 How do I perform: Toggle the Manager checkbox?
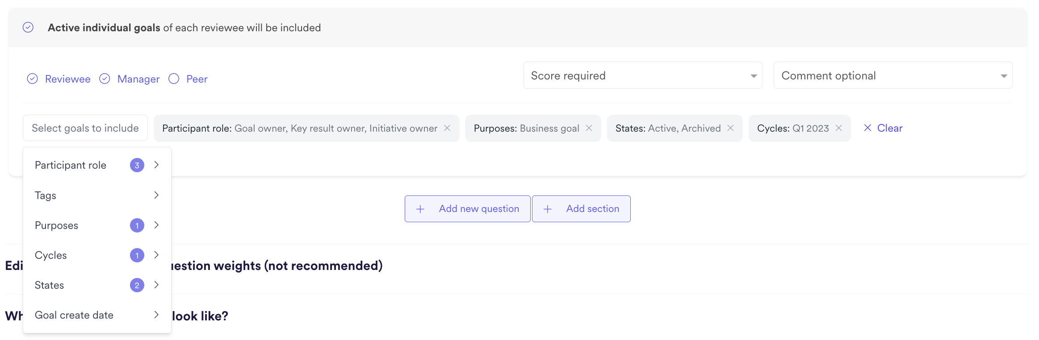click(105, 79)
